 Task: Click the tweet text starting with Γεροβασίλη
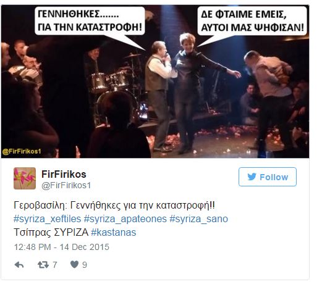[x=114, y=206]
